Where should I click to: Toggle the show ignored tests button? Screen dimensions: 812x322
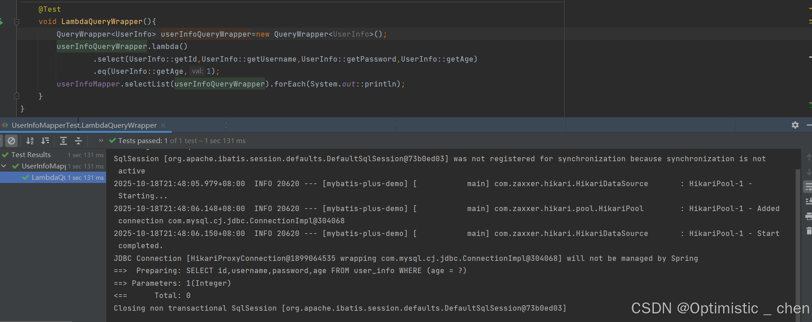(x=11, y=141)
